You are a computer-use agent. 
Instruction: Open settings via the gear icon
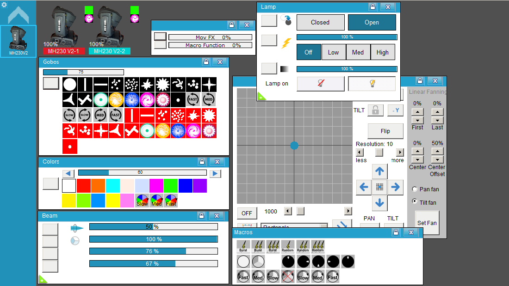click(4, 5)
